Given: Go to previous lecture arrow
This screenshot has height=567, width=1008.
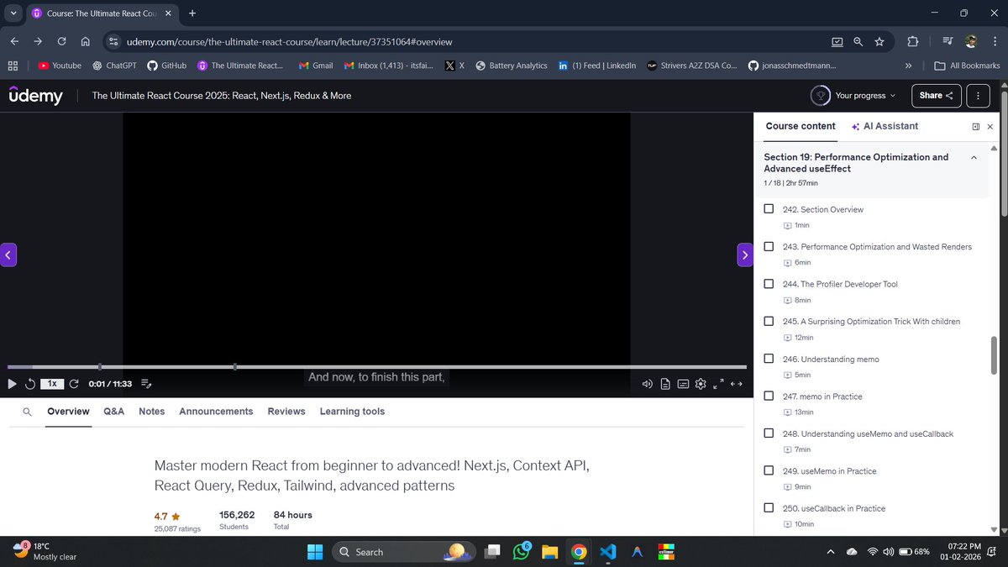Looking at the screenshot, I should [8, 255].
